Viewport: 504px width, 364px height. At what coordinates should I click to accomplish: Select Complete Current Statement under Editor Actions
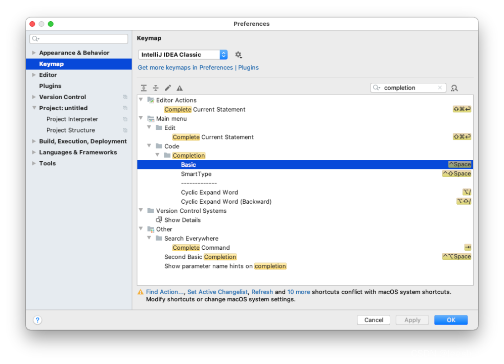(x=305, y=109)
